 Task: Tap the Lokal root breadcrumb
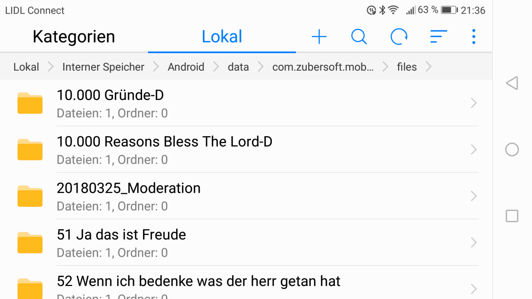tap(26, 67)
